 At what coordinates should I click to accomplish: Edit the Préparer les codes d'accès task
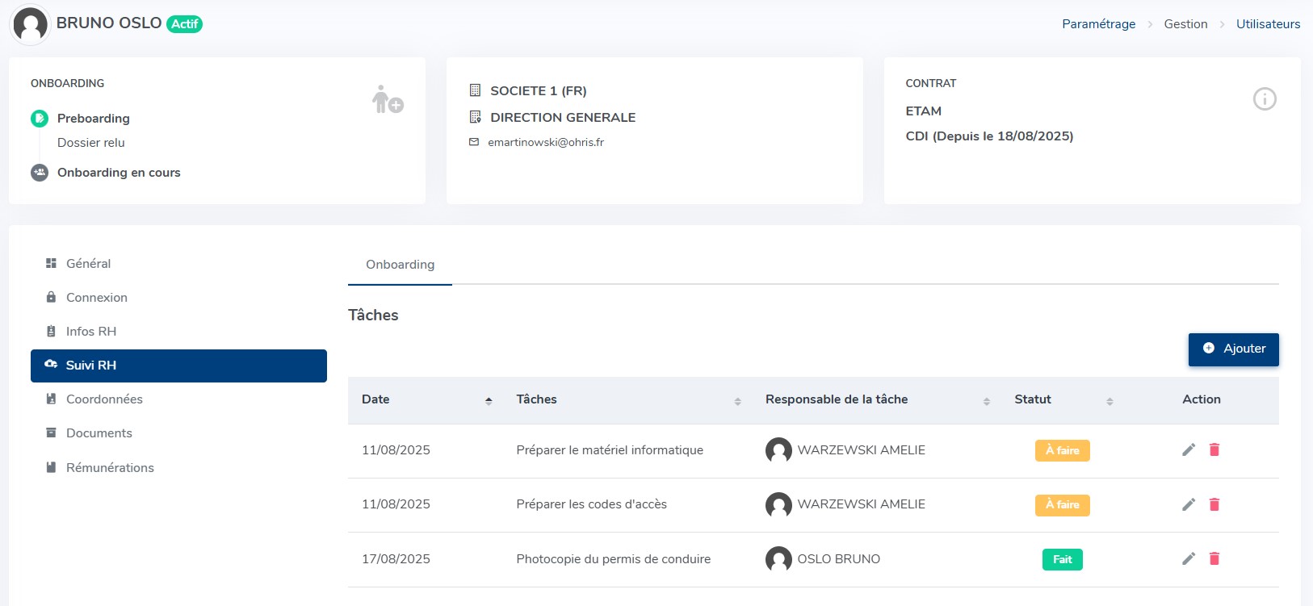(1189, 504)
